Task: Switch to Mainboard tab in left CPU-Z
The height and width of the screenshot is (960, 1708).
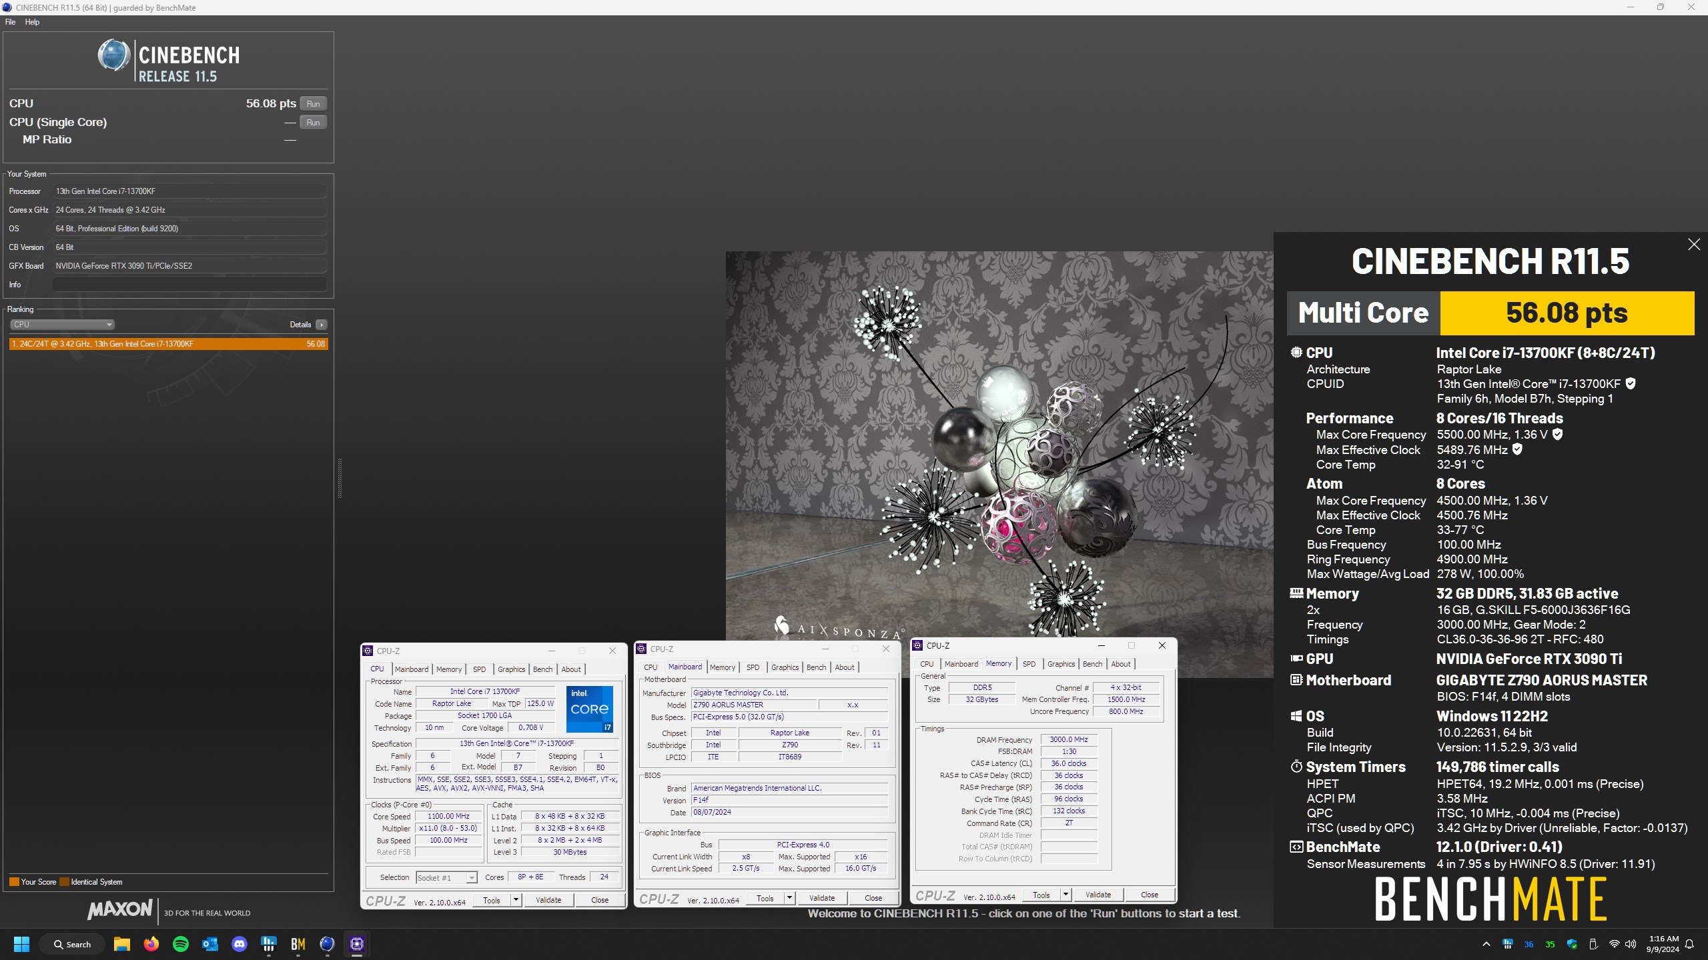Action: tap(412, 669)
